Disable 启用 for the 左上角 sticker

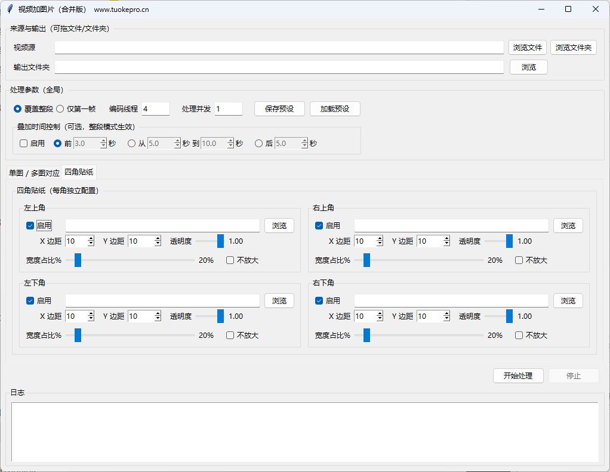(30, 225)
